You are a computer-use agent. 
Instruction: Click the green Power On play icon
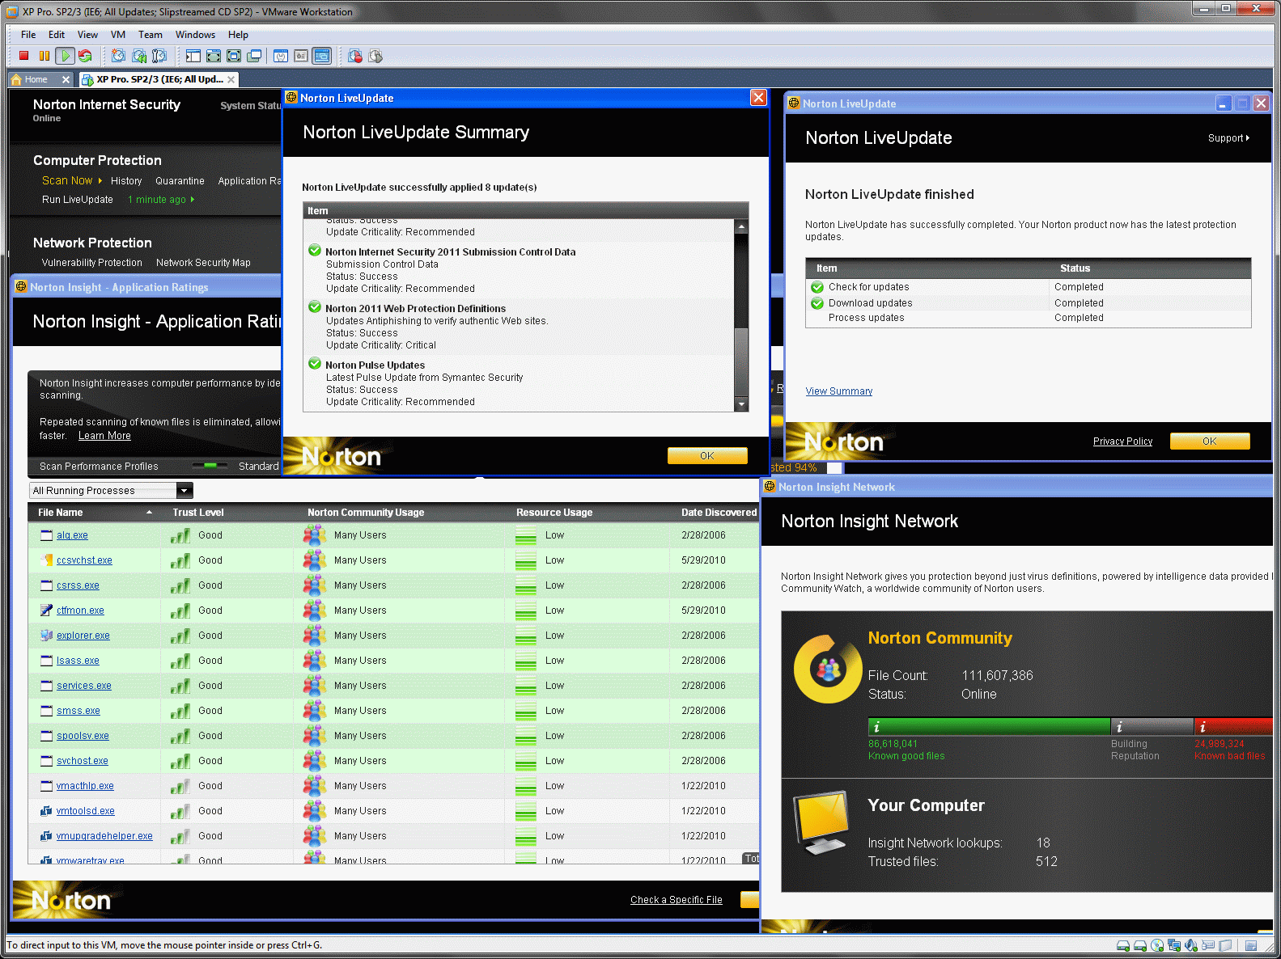pos(65,56)
